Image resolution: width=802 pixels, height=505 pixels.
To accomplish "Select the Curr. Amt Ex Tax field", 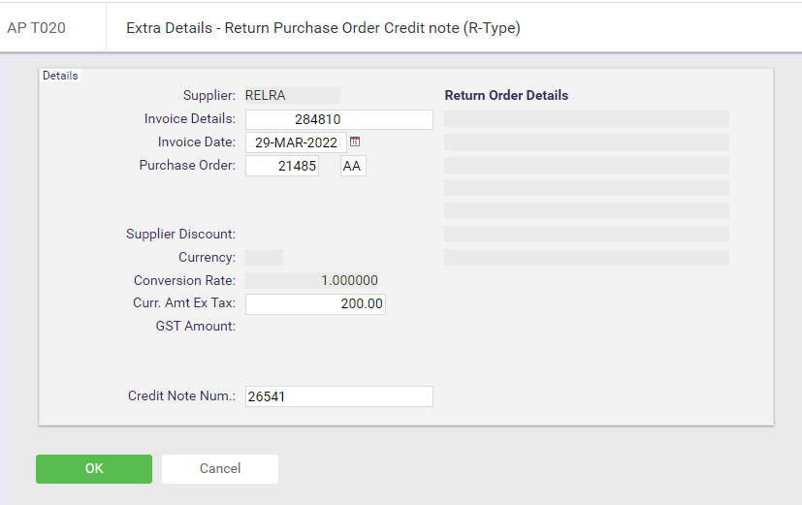I will pyautogui.click(x=315, y=303).
